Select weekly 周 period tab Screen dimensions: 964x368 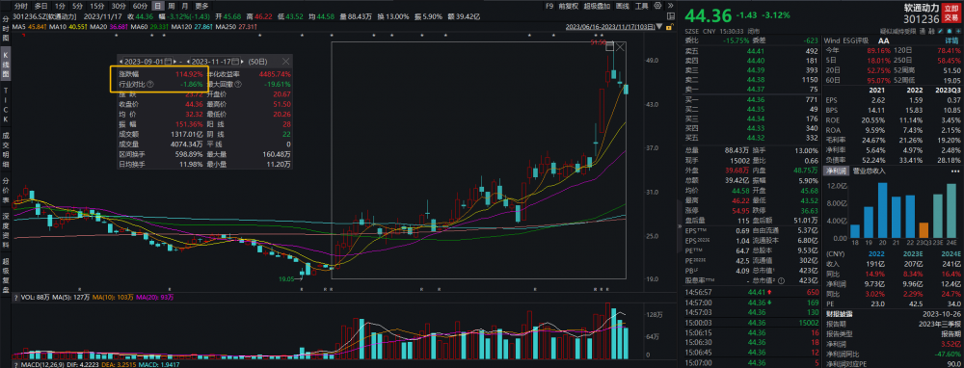pos(172,6)
